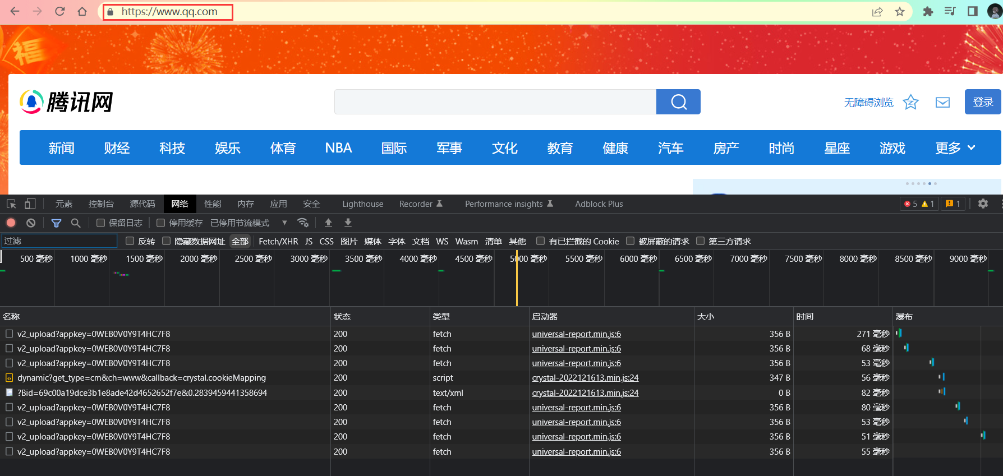Open the Lighthouse tab
The height and width of the screenshot is (476, 1003).
click(363, 204)
